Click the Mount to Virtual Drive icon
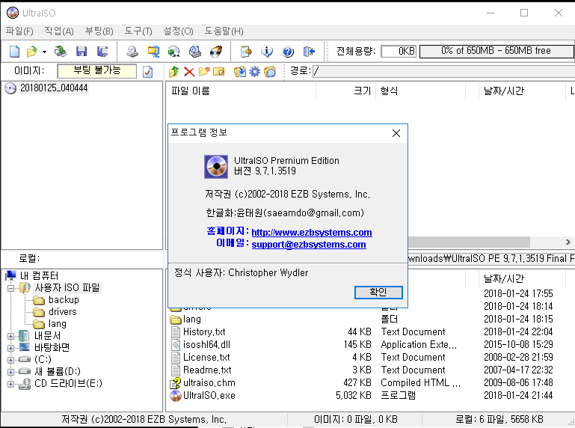575x428 pixels. 195,52
